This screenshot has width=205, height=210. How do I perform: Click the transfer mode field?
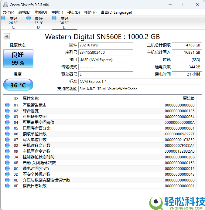tap(105, 67)
